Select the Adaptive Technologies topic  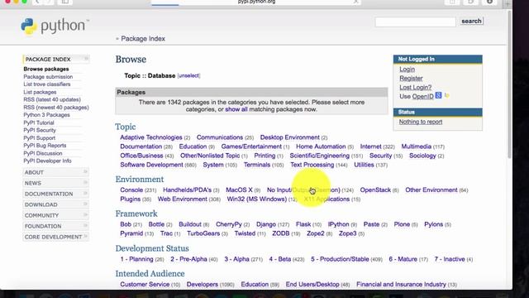click(x=151, y=137)
